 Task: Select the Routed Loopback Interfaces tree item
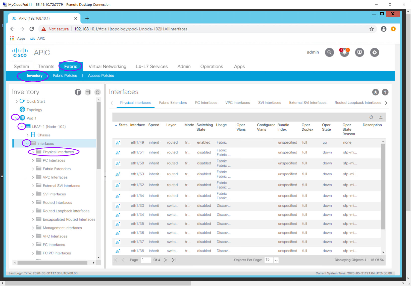(x=66, y=211)
